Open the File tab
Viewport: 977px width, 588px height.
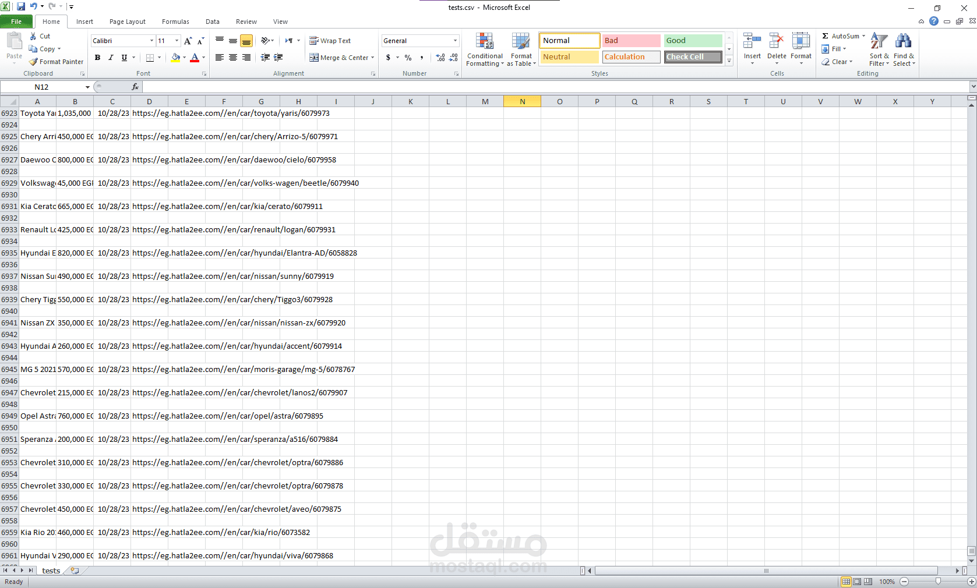click(16, 22)
